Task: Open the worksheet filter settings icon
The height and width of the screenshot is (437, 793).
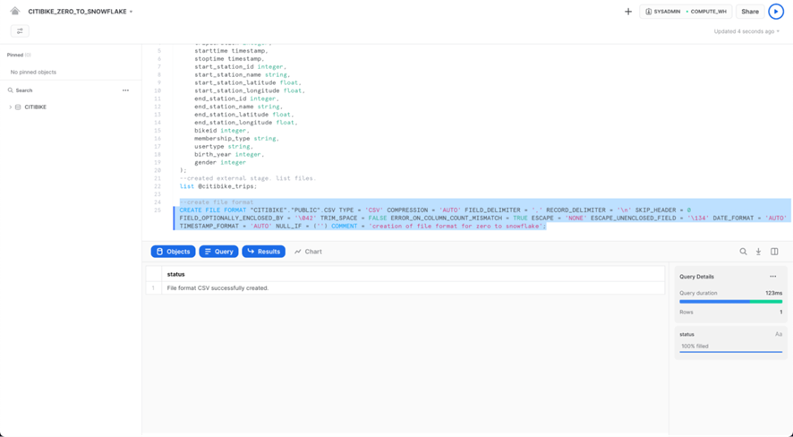Action: click(x=20, y=30)
